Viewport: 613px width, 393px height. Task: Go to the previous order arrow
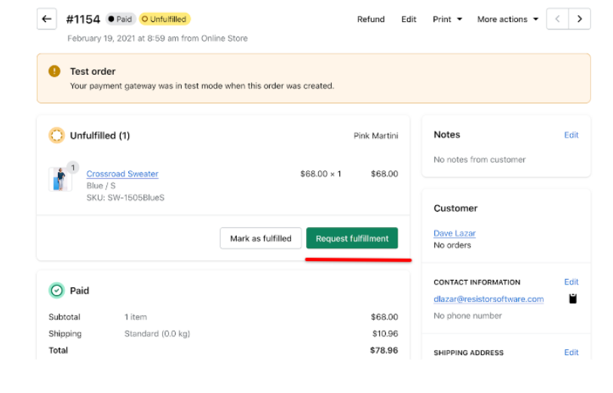[x=556, y=19]
